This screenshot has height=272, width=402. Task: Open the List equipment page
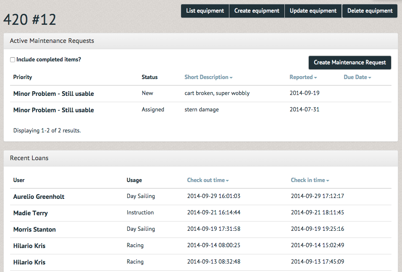point(205,11)
